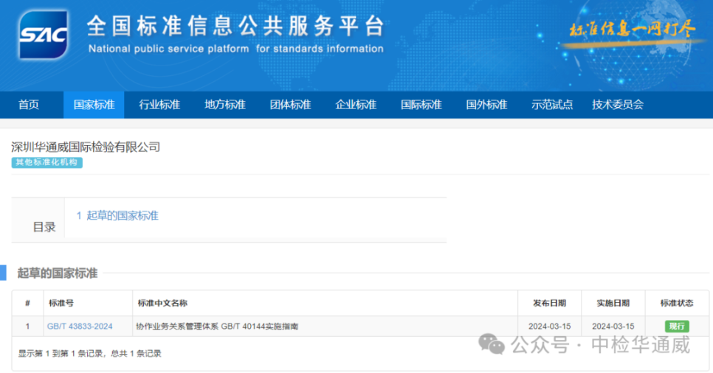The width and height of the screenshot is (713, 373).
Task: Open the 企业标准 tab
Action: pos(356,105)
